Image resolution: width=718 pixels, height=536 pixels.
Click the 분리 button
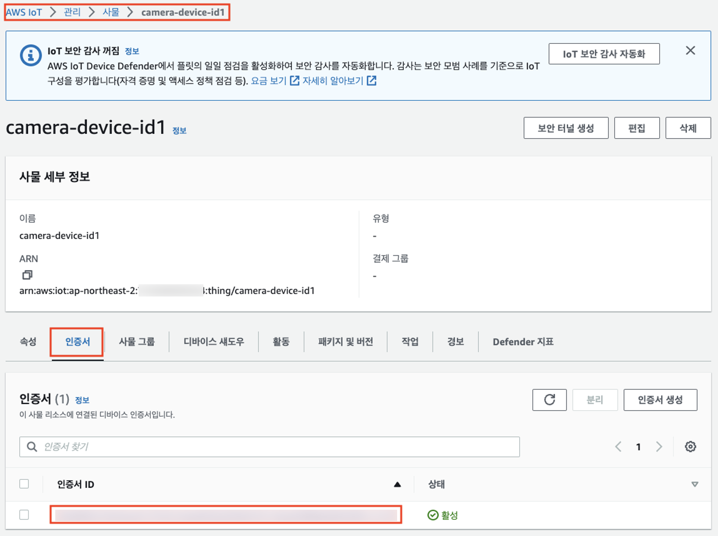pyautogui.click(x=595, y=400)
